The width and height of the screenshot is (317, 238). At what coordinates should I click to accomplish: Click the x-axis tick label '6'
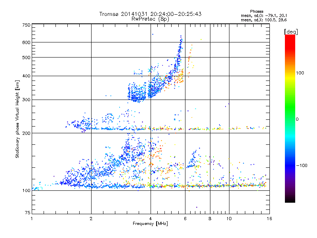coord(185,219)
